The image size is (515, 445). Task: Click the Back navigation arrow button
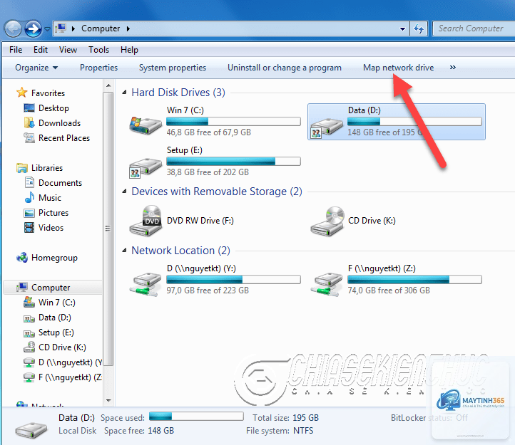[x=13, y=29]
